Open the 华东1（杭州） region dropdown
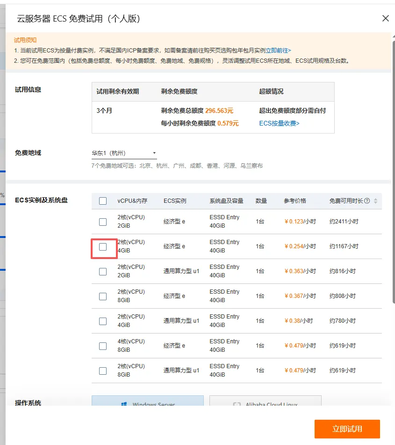Screen dimensions: 395x445 click(124, 153)
